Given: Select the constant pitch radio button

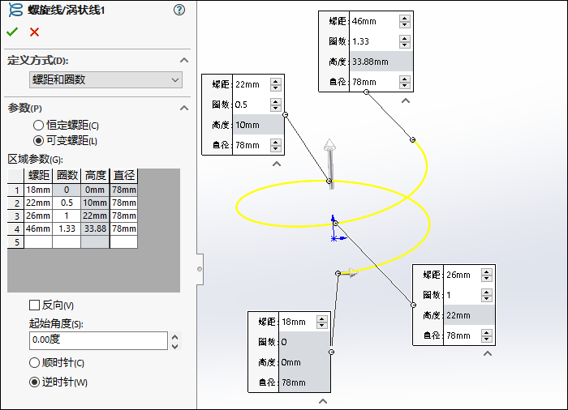Looking at the screenshot, I should [x=38, y=126].
